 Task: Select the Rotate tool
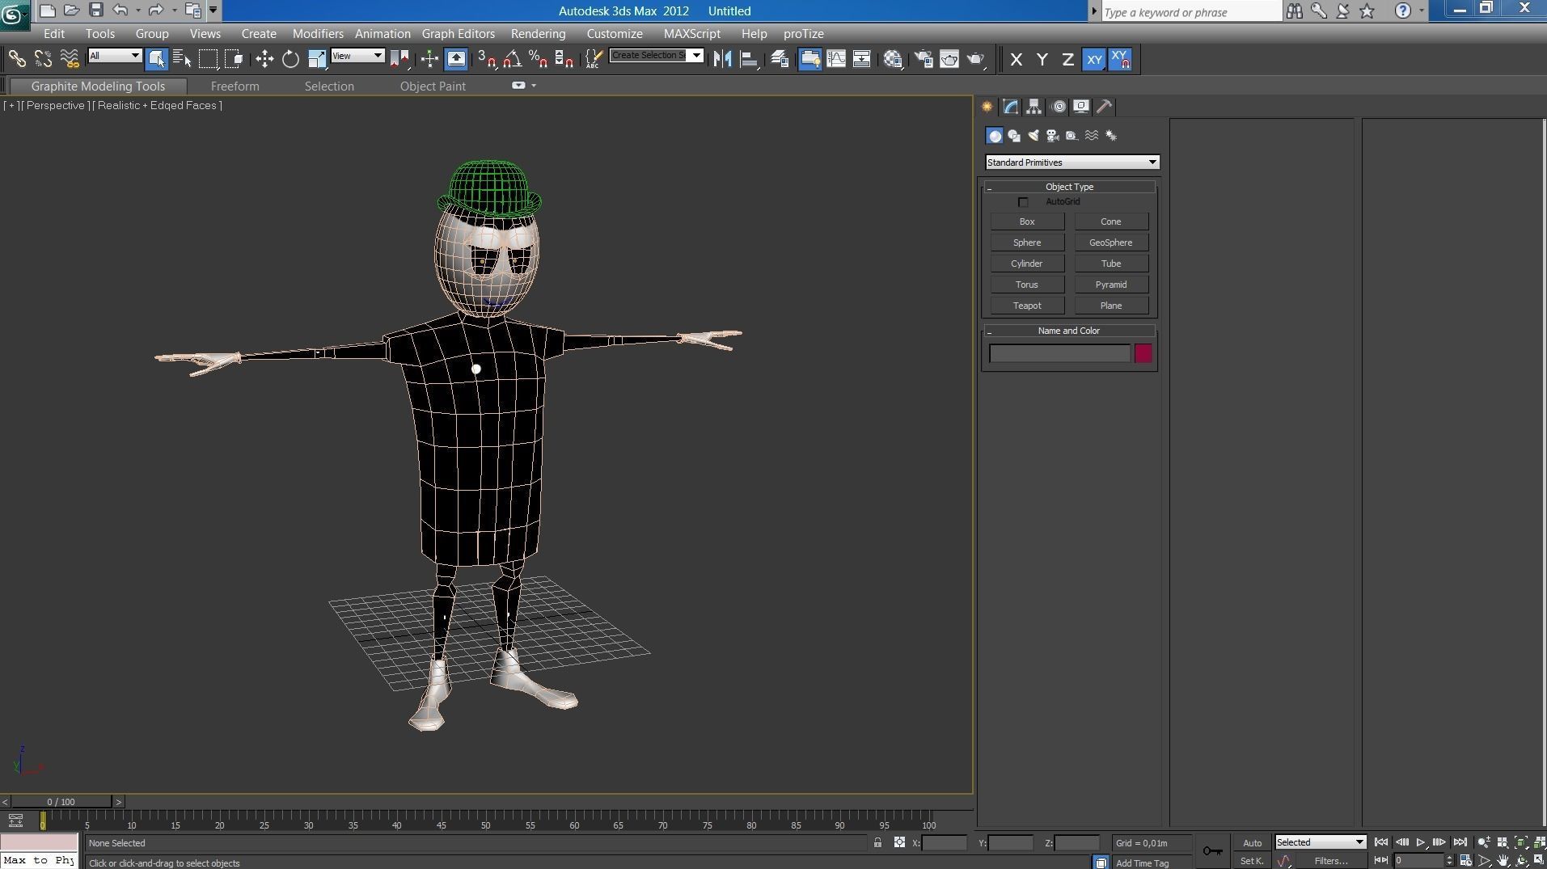290,59
